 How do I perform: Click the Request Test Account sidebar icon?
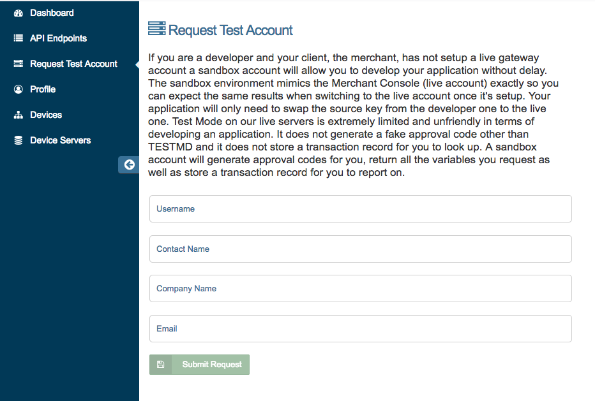[x=18, y=64]
